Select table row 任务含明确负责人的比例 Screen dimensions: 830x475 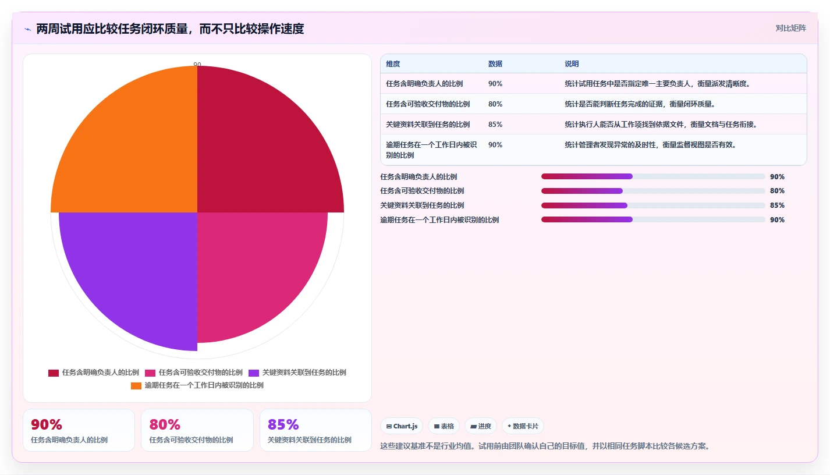(x=594, y=83)
